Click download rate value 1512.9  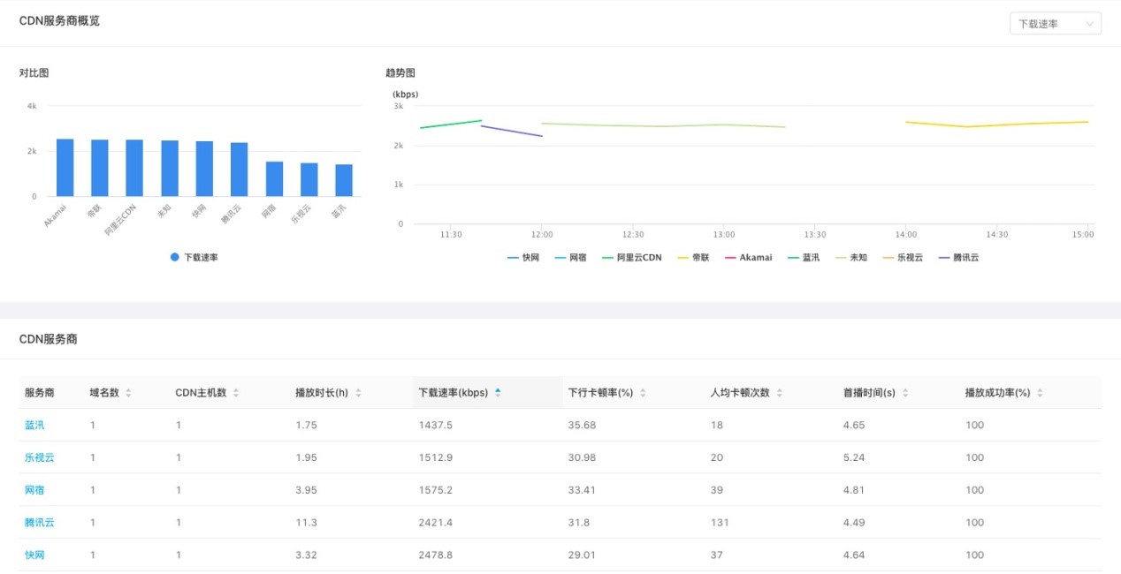point(436,457)
